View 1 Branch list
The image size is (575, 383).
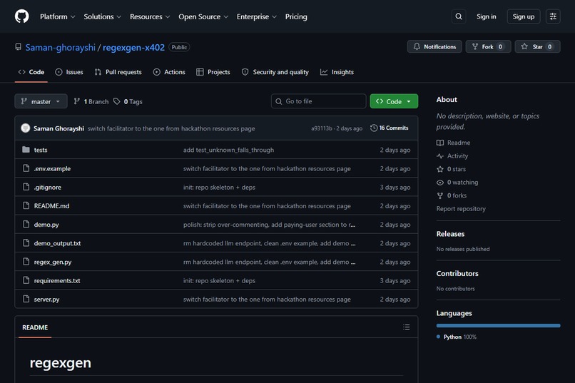(91, 101)
